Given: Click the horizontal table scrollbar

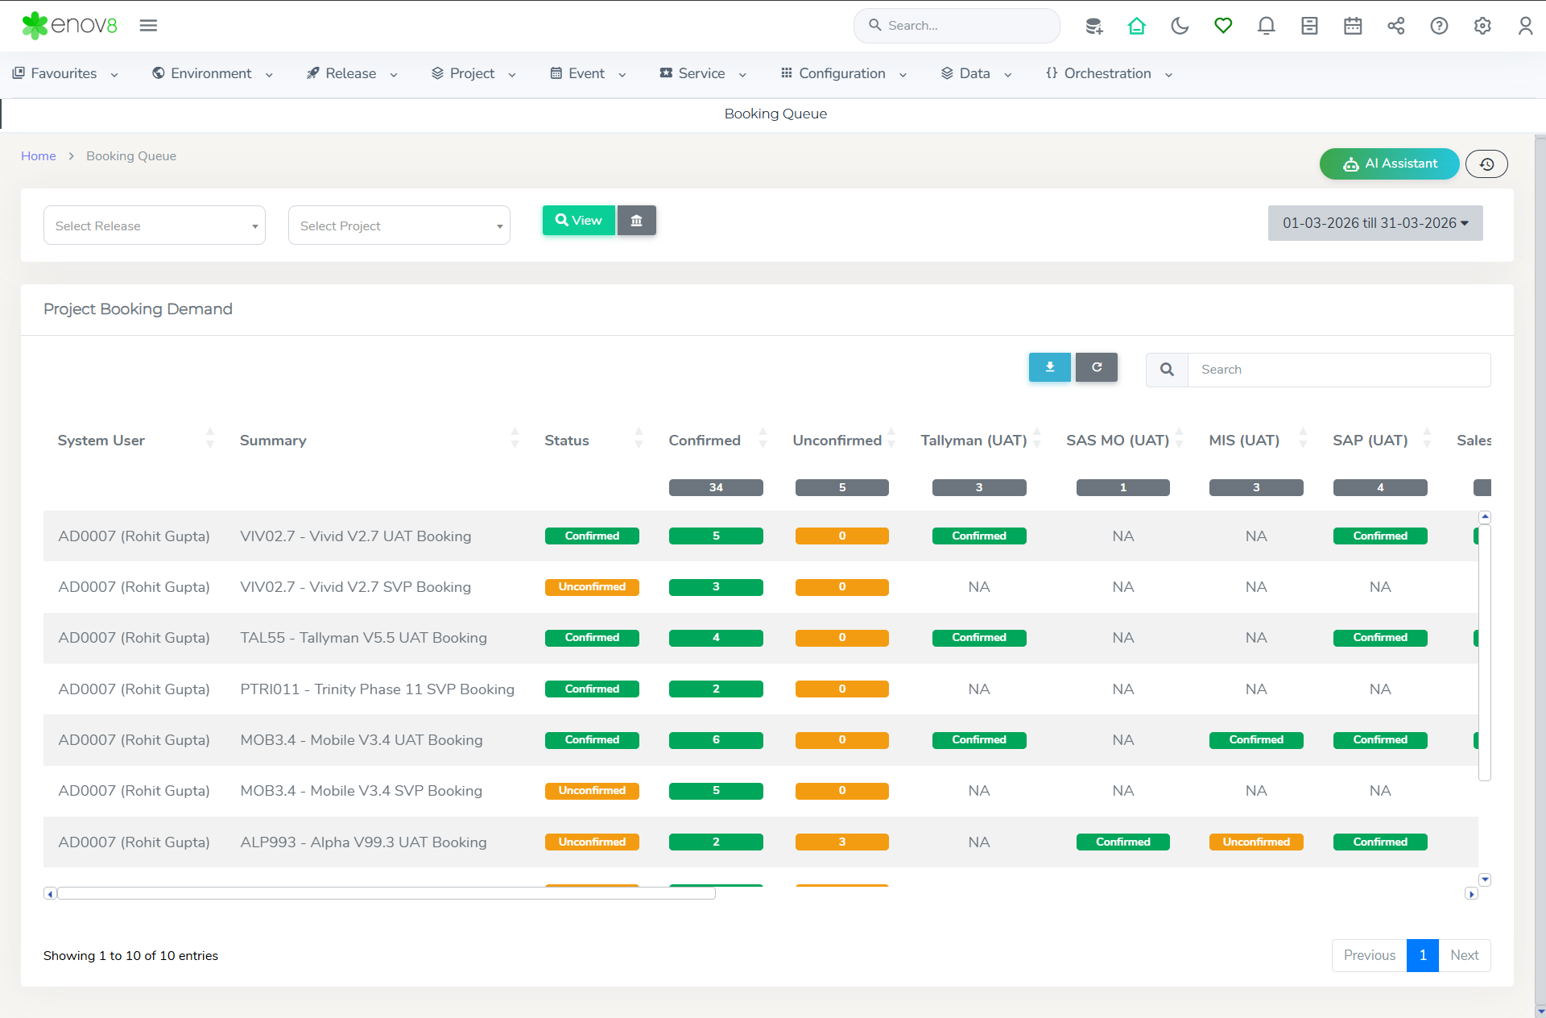Looking at the screenshot, I should coord(386,893).
